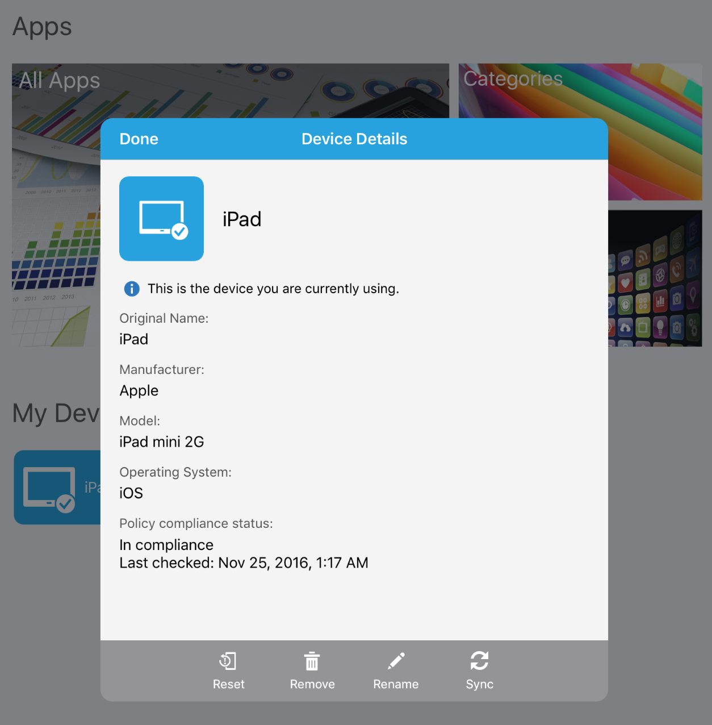Viewport: 712px width, 725px height.
Task: Tap Done to close Device Details
Action: 139,139
